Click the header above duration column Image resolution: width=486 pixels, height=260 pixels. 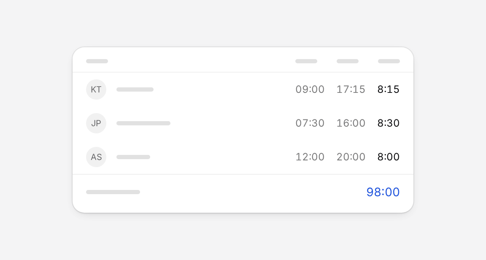pos(389,61)
